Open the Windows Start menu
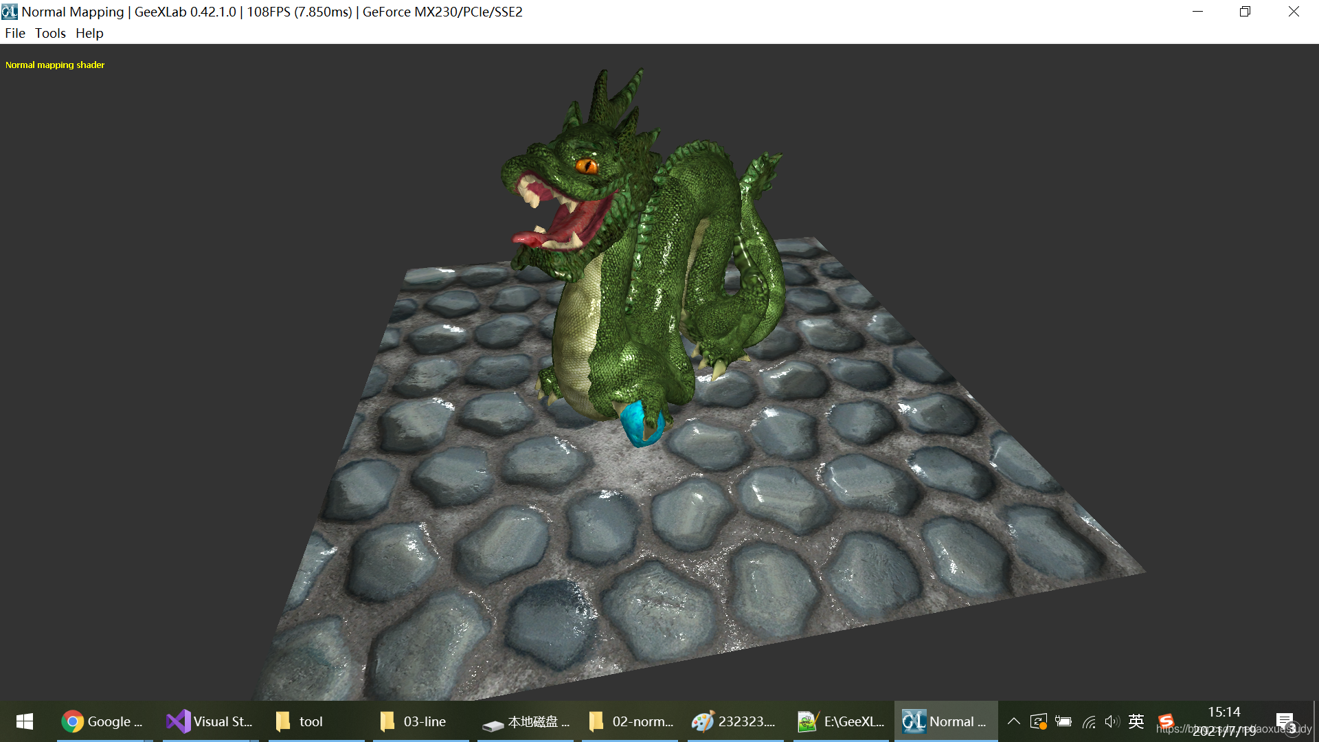1319x742 pixels. point(25,721)
